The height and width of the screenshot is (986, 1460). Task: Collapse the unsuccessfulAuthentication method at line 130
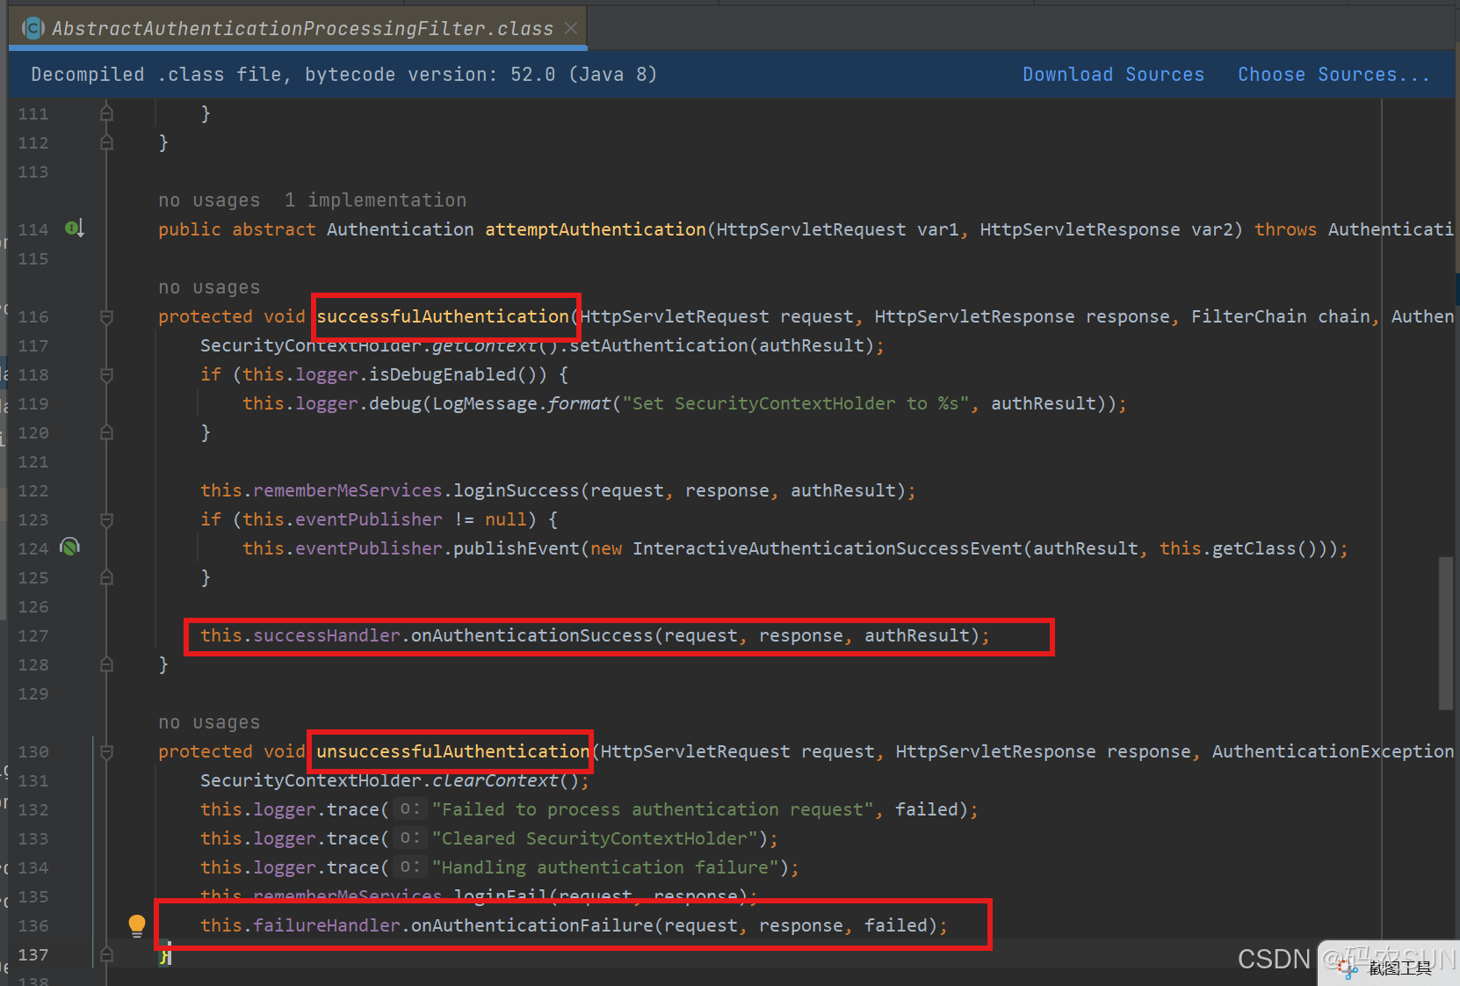[x=106, y=751]
